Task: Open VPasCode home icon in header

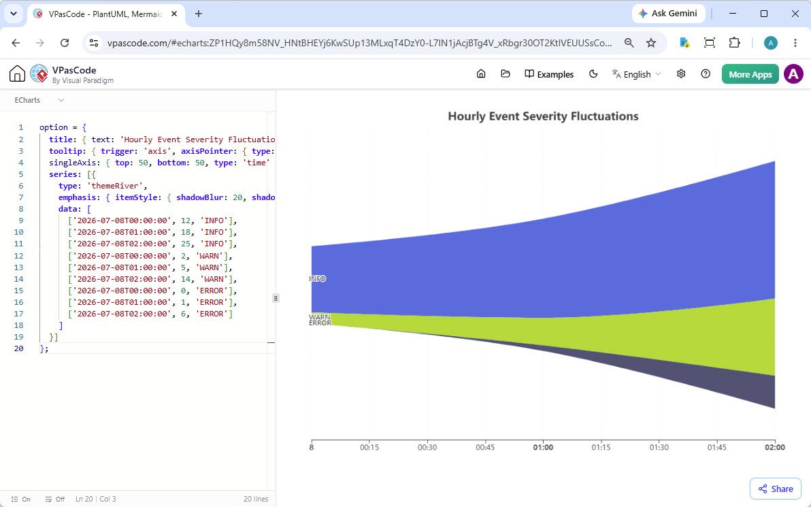Action: click(x=481, y=74)
